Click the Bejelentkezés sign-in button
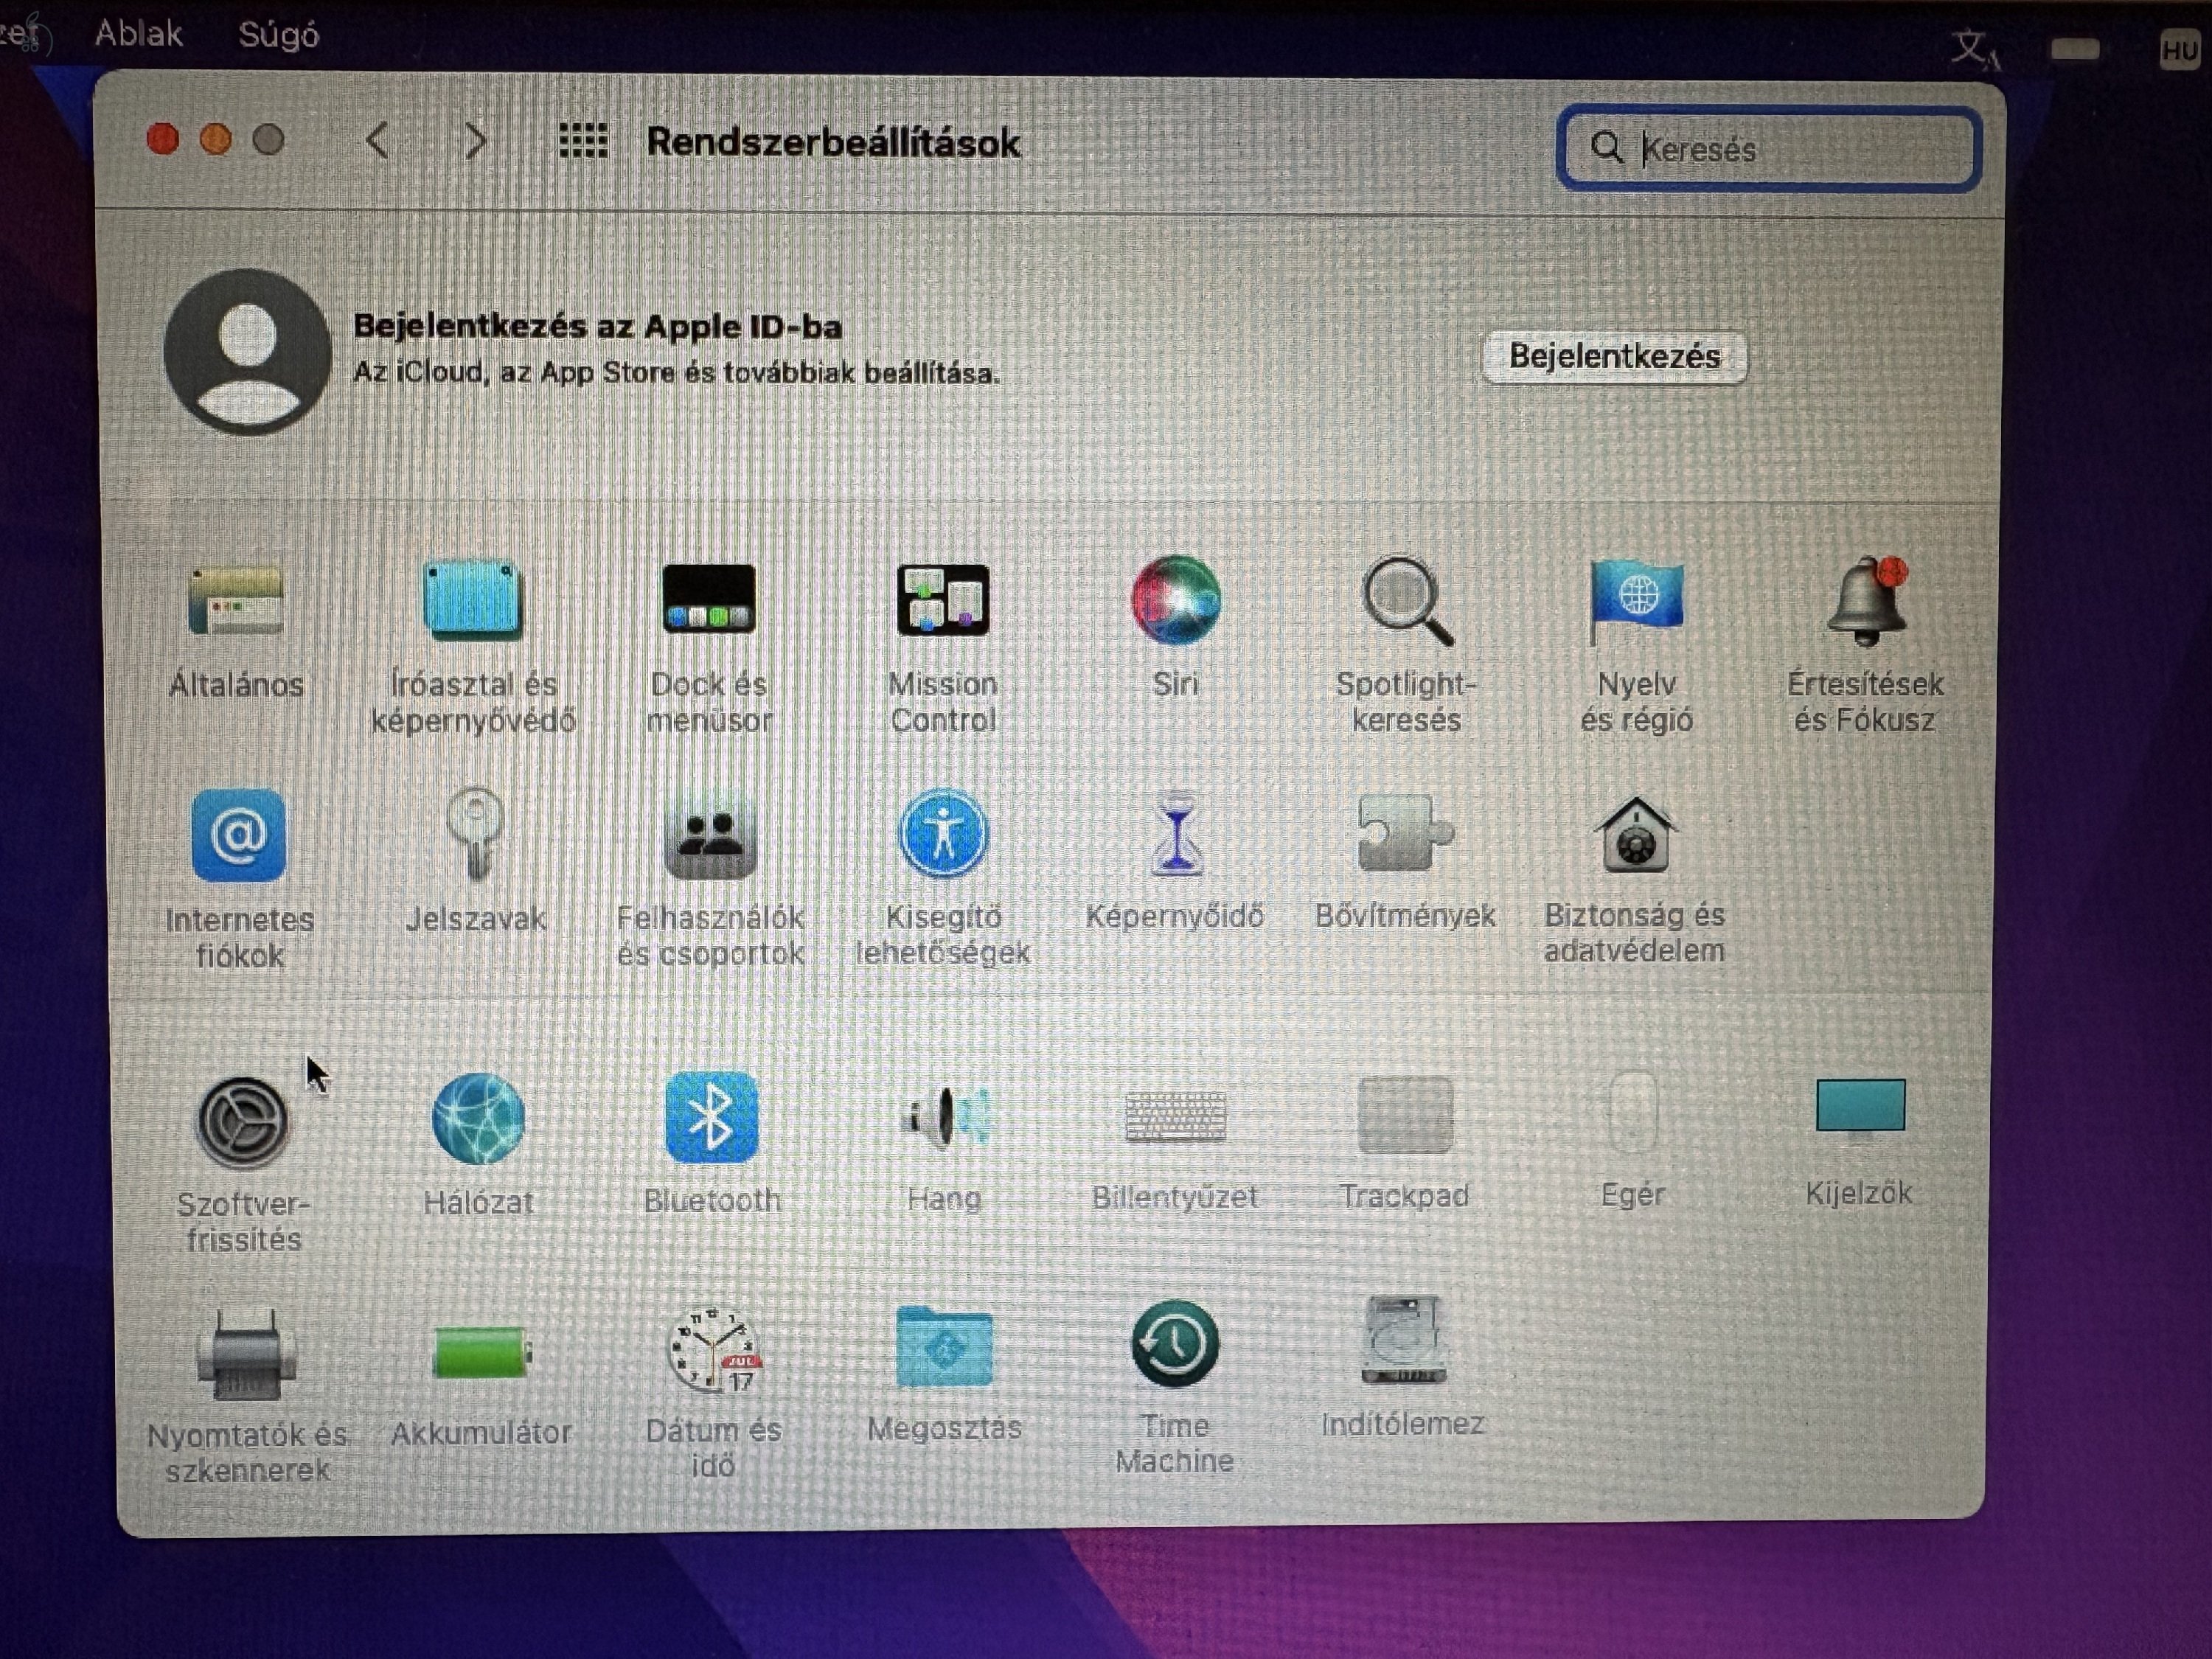This screenshot has width=2212, height=1659. pyautogui.click(x=1614, y=357)
